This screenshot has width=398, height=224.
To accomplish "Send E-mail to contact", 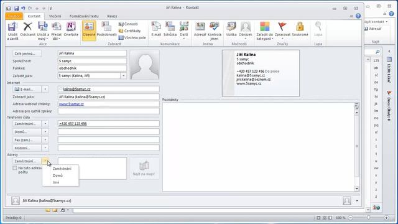I will pos(156,29).
